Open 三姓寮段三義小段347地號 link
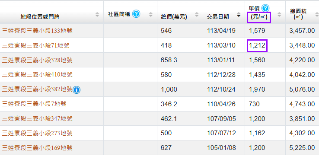This screenshot has width=319, height=156. [37, 118]
